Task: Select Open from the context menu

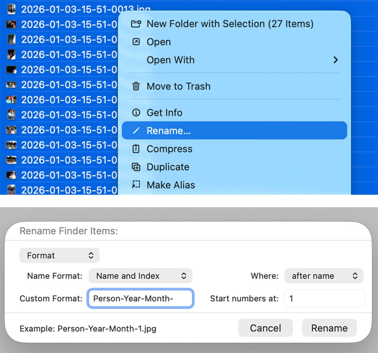Action: point(234,42)
